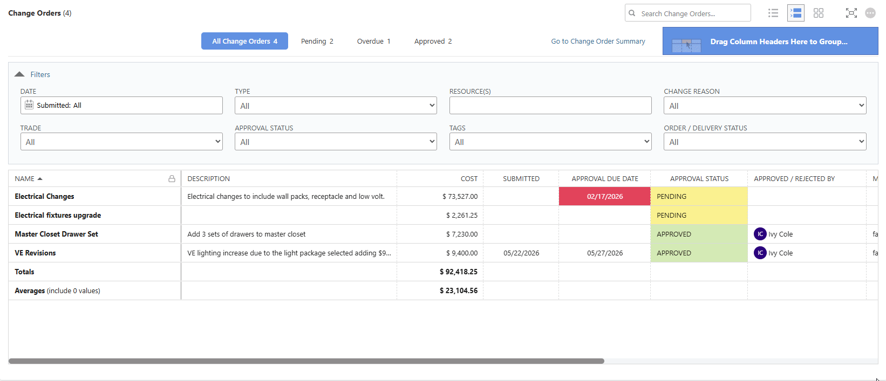886x381 pixels.
Task: Open the Change Reason dropdown
Action: [765, 106]
